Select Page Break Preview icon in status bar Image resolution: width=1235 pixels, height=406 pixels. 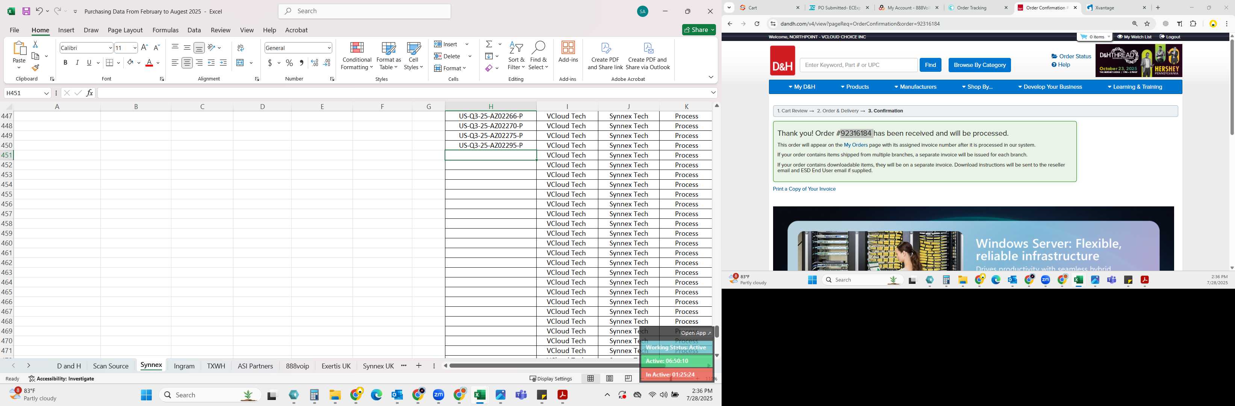point(628,379)
